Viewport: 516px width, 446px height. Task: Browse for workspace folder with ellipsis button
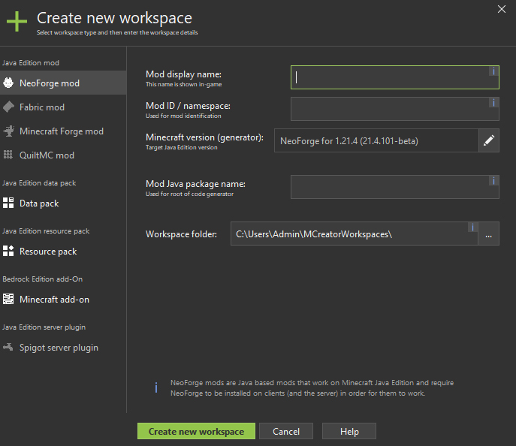pyautogui.click(x=489, y=234)
